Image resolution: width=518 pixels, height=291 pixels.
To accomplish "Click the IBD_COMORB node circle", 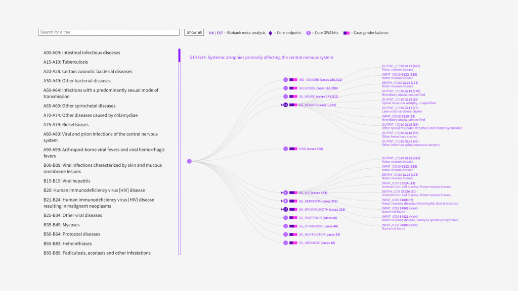I will click(285, 80).
